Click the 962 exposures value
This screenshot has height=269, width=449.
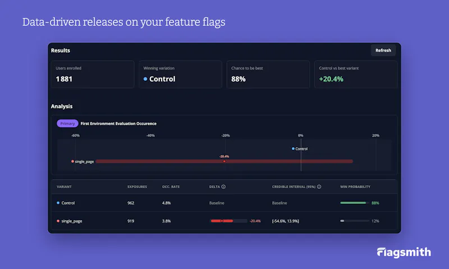131,203
